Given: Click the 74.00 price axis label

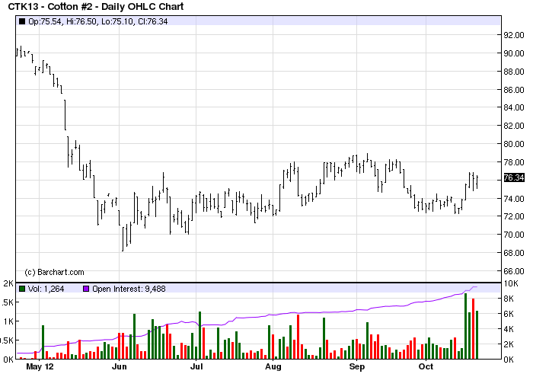Looking at the screenshot, I should 514,199.
